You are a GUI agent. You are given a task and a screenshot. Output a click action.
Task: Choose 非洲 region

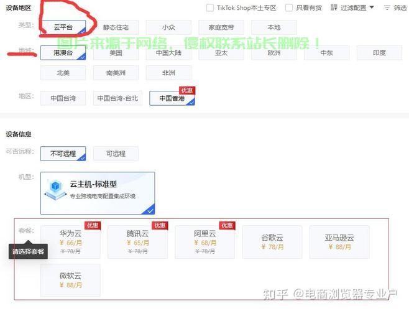168,73
